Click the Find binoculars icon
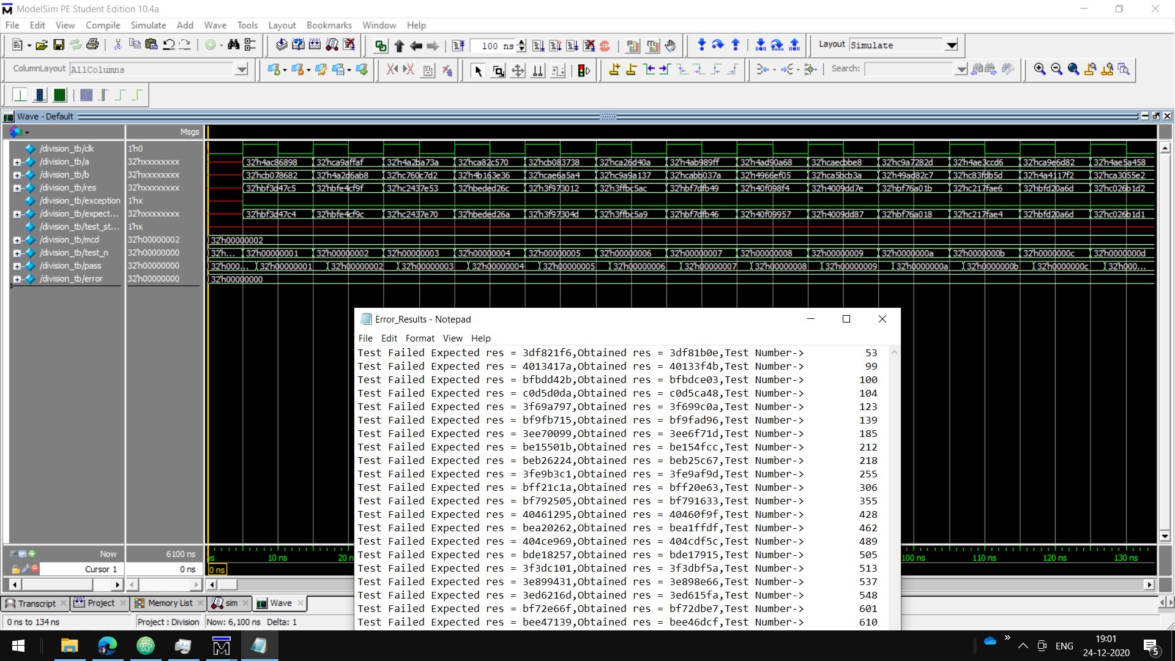 233,45
